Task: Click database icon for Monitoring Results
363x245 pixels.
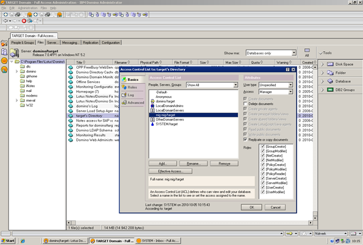Action: pyautogui.click(x=70, y=135)
